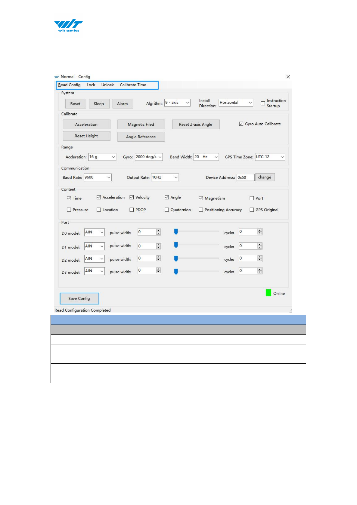Click the Magnetic Filed calibrate button
Image resolution: width=357 pixels, height=505 pixels.
tap(141, 125)
